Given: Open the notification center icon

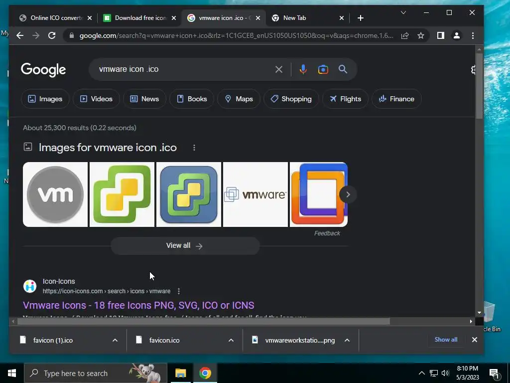Looking at the screenshot, I should point(494,374).
